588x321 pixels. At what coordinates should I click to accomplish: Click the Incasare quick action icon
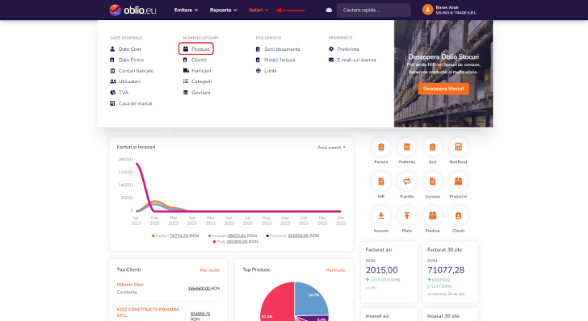[x=381, y=216]
